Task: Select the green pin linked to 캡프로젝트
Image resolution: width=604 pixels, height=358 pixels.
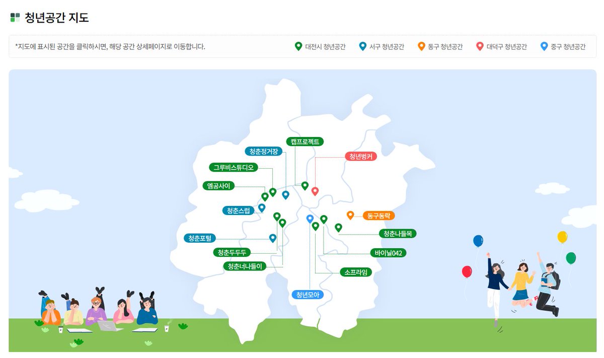Action: [305, 186]
